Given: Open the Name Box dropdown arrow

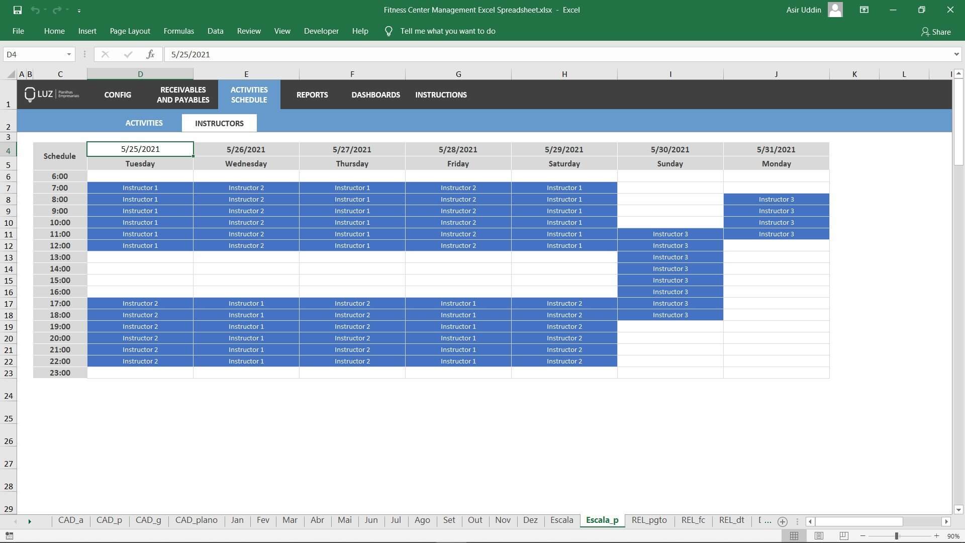Looking at the screenshot, I should pyautogui.click(x=69, y=54).
